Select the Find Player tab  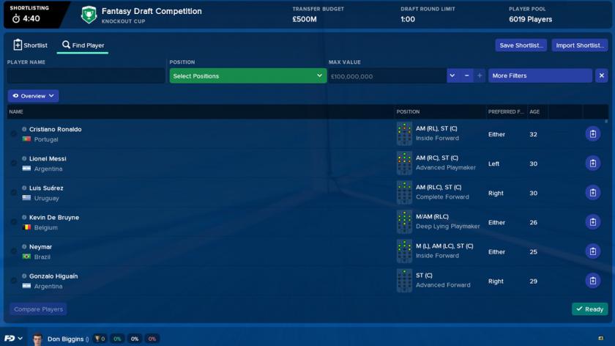pyautogui.click(x=83, y=45)
